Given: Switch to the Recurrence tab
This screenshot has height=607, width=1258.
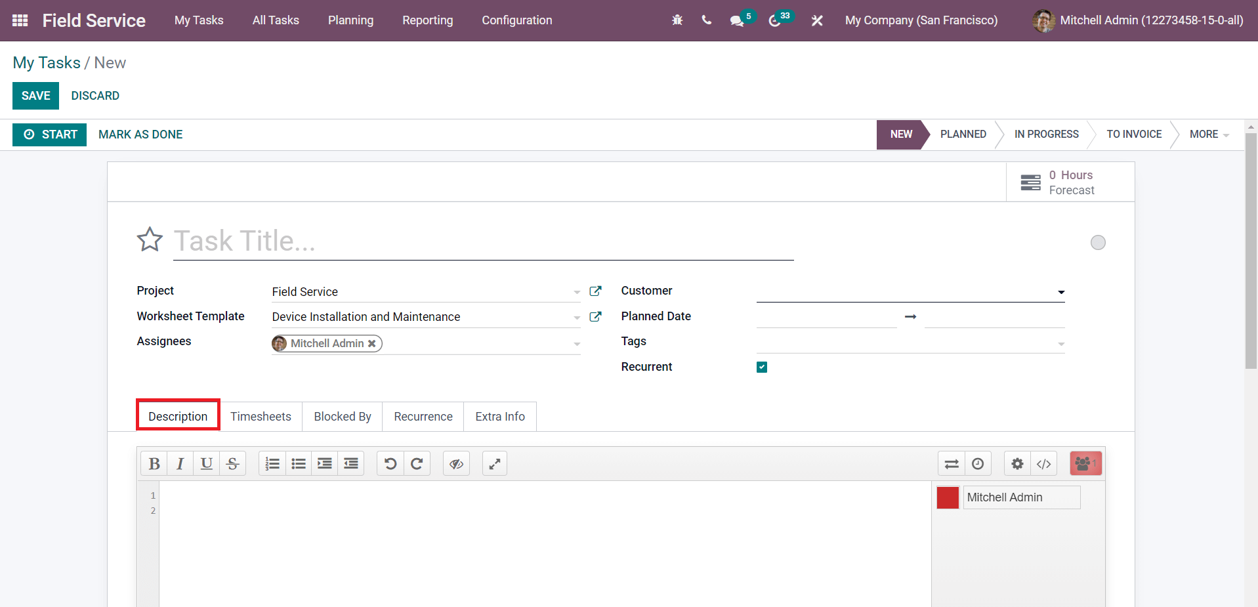Looking at the screenshot, I should pos(423,416).
